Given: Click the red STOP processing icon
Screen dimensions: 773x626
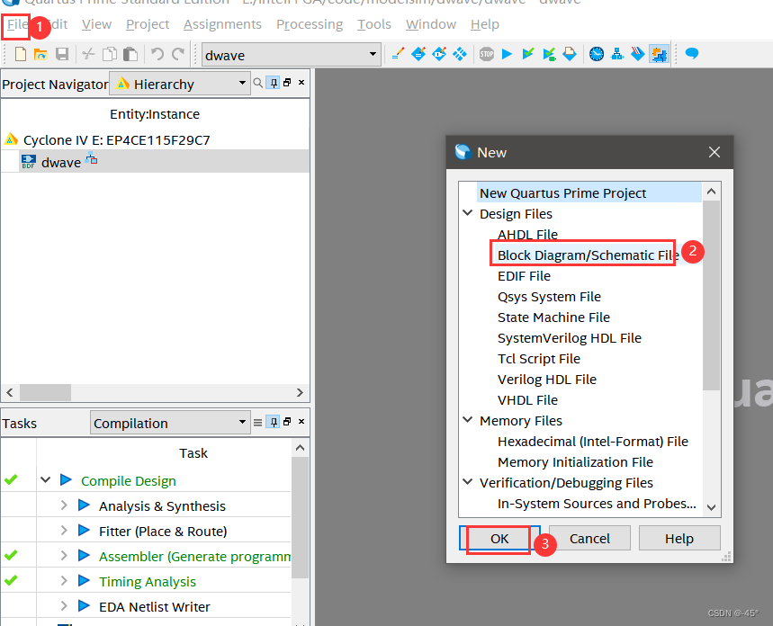Looking at the screenshot, I should point(487,54).
